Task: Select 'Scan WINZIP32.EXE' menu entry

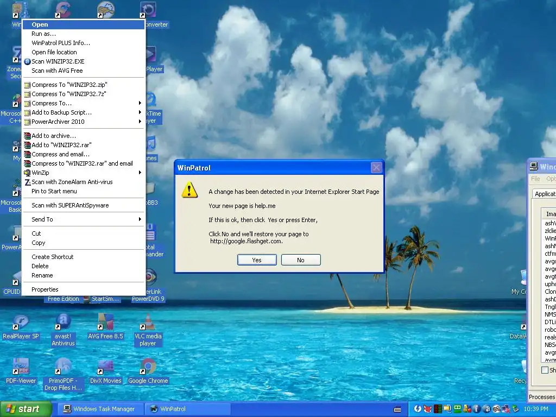Action: pos(83,61)
